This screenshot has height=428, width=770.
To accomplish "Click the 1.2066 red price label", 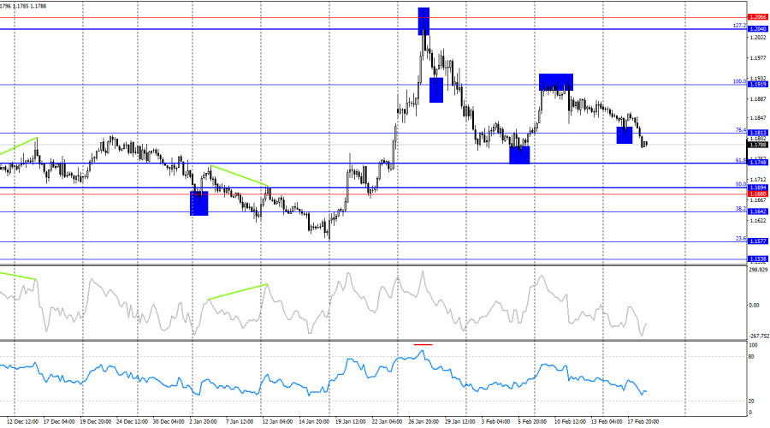I will tap(756, 17).
